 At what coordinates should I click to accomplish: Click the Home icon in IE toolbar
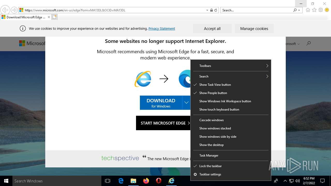point(308,10)
